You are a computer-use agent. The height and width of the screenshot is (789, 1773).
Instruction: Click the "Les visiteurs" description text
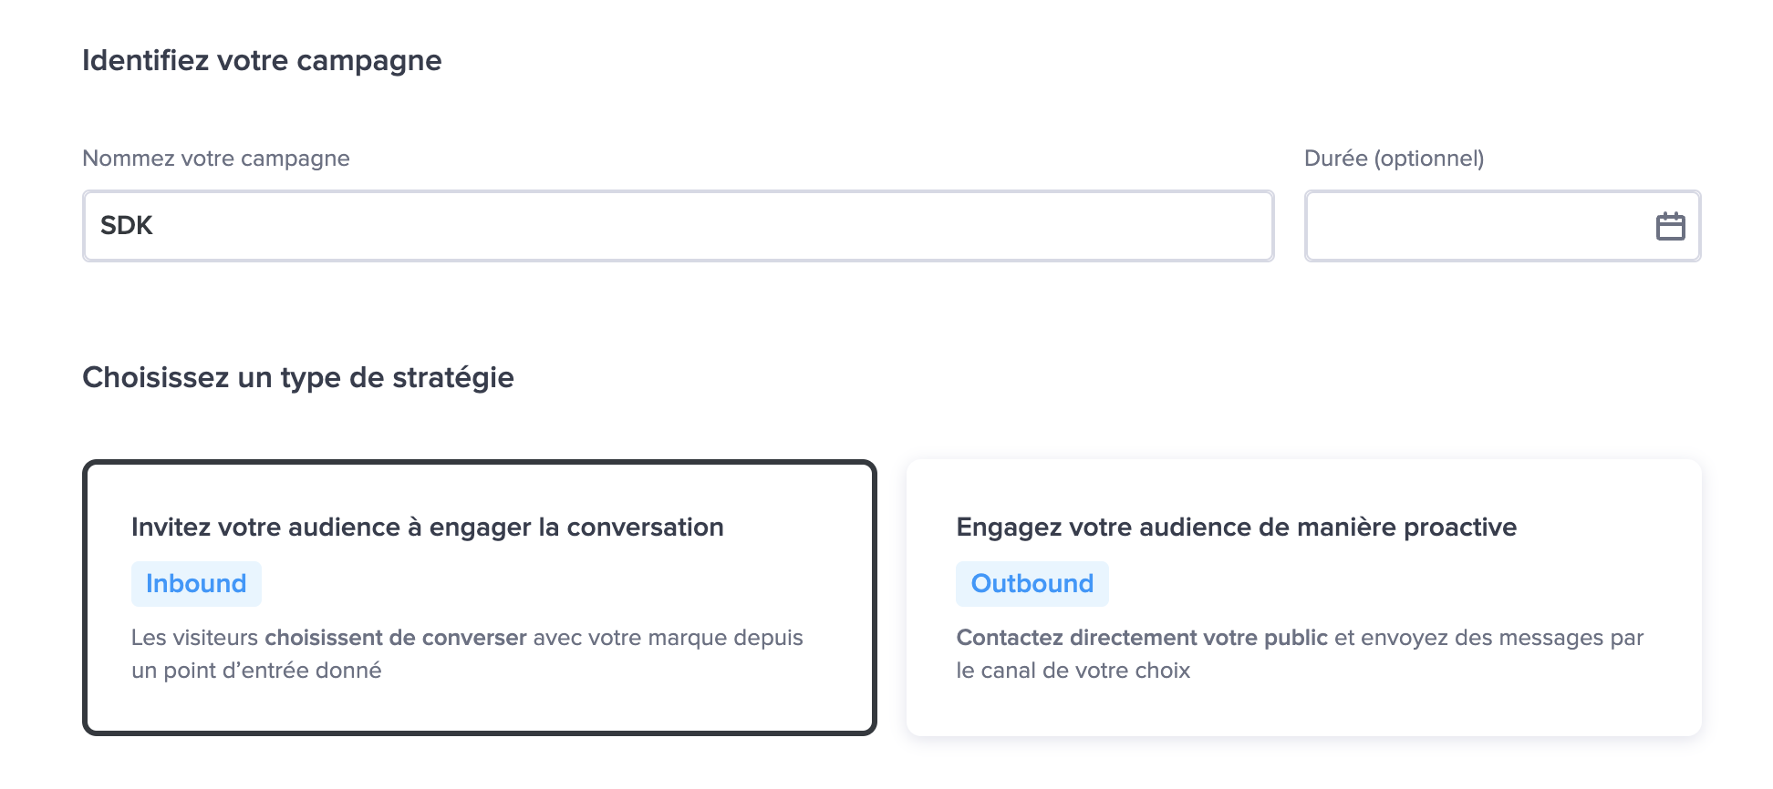click(x=194, y=638)
